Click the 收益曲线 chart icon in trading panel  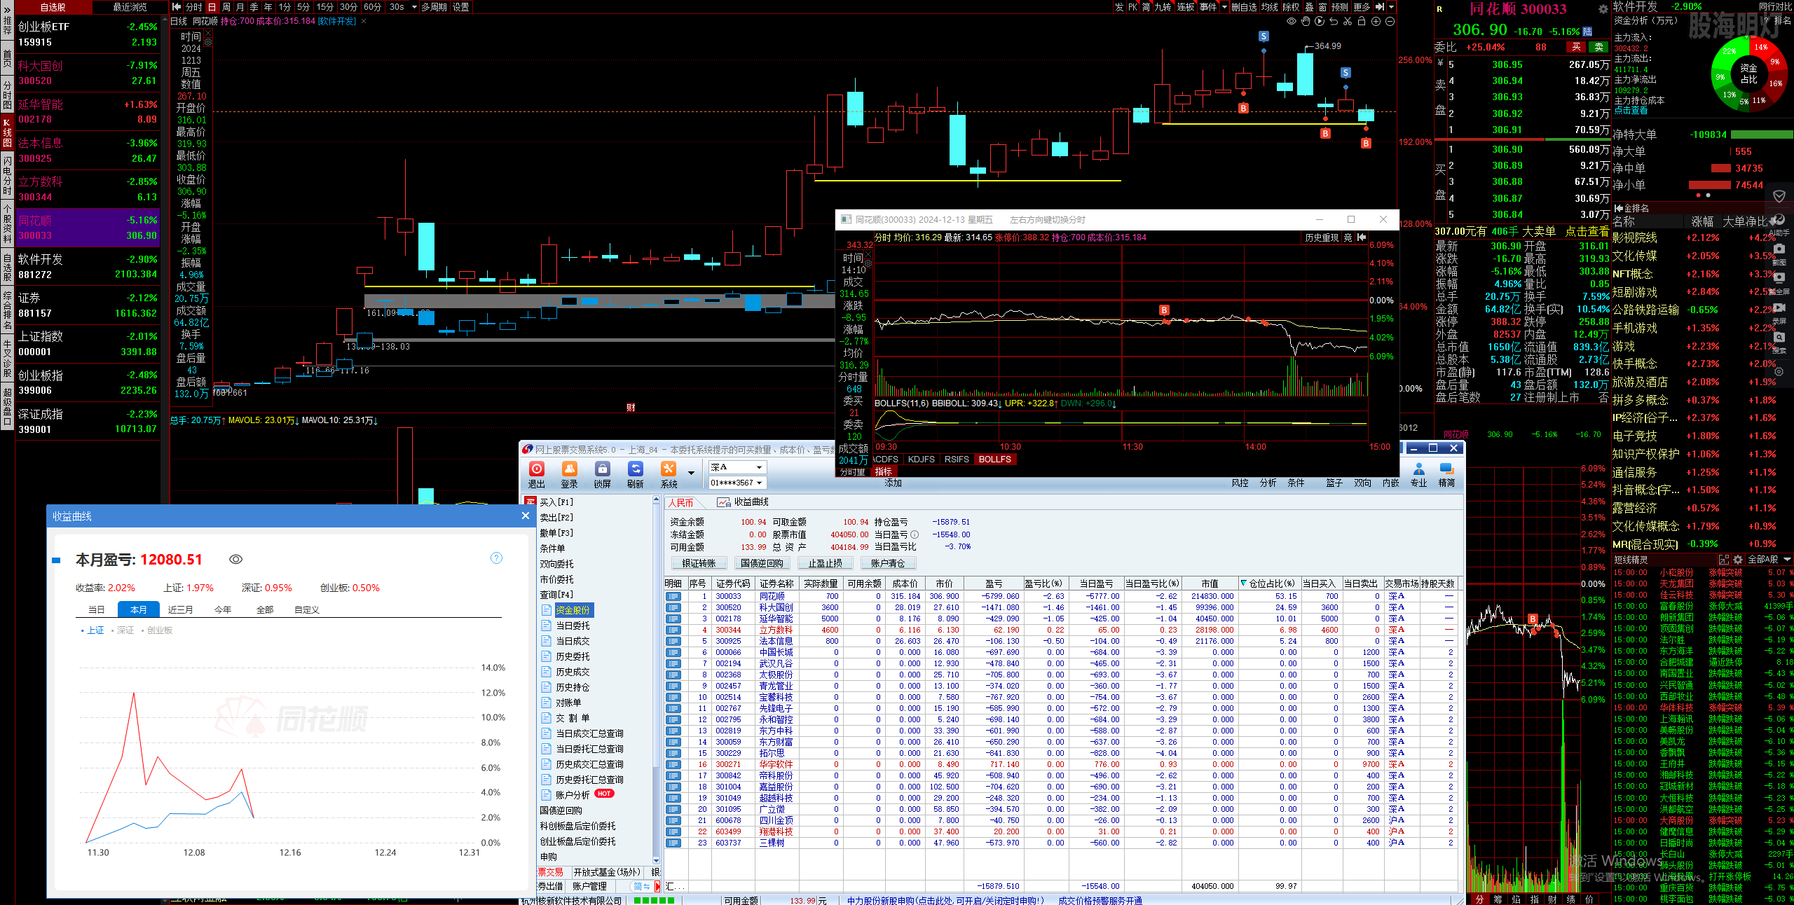(724, 502)
